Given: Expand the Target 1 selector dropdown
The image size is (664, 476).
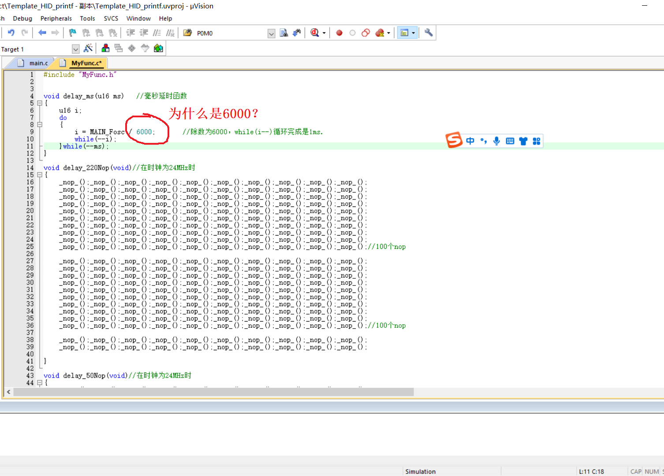Looking at the screenshot, I should tap(76, 49).
